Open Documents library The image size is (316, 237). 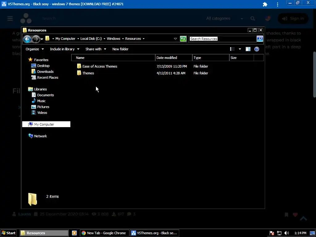[46, 95]
